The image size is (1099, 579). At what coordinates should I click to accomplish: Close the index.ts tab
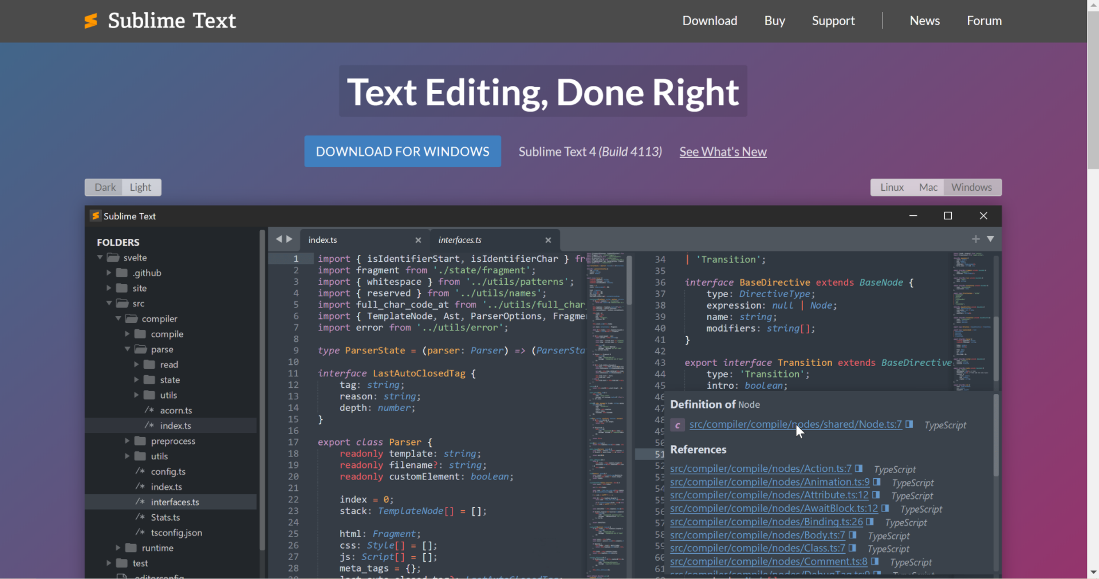click(418, 240)
